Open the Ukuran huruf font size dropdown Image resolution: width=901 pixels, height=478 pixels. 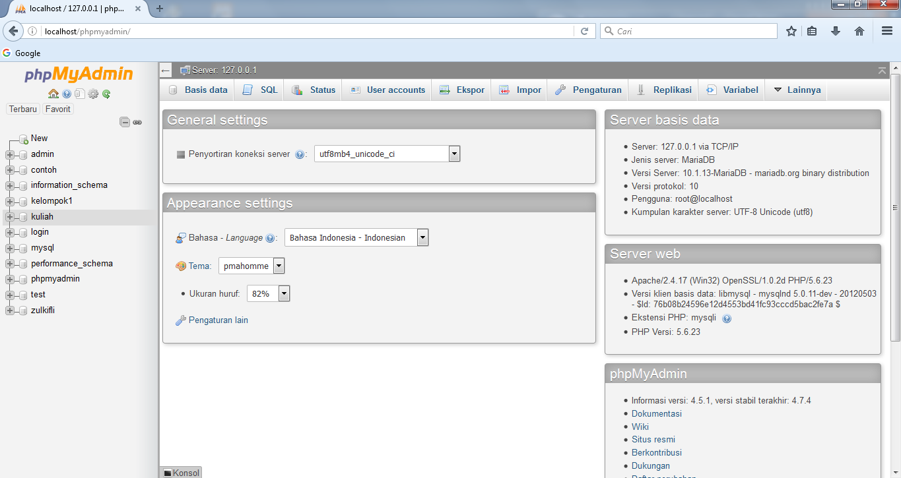tap(269, 293)
